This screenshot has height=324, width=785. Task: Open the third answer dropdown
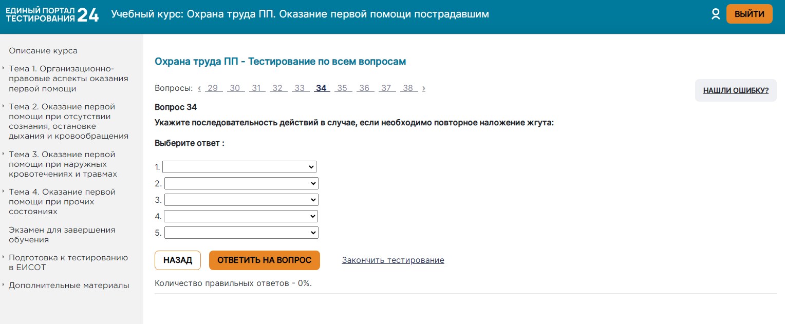pyautogui.click(x=241, y=200)
